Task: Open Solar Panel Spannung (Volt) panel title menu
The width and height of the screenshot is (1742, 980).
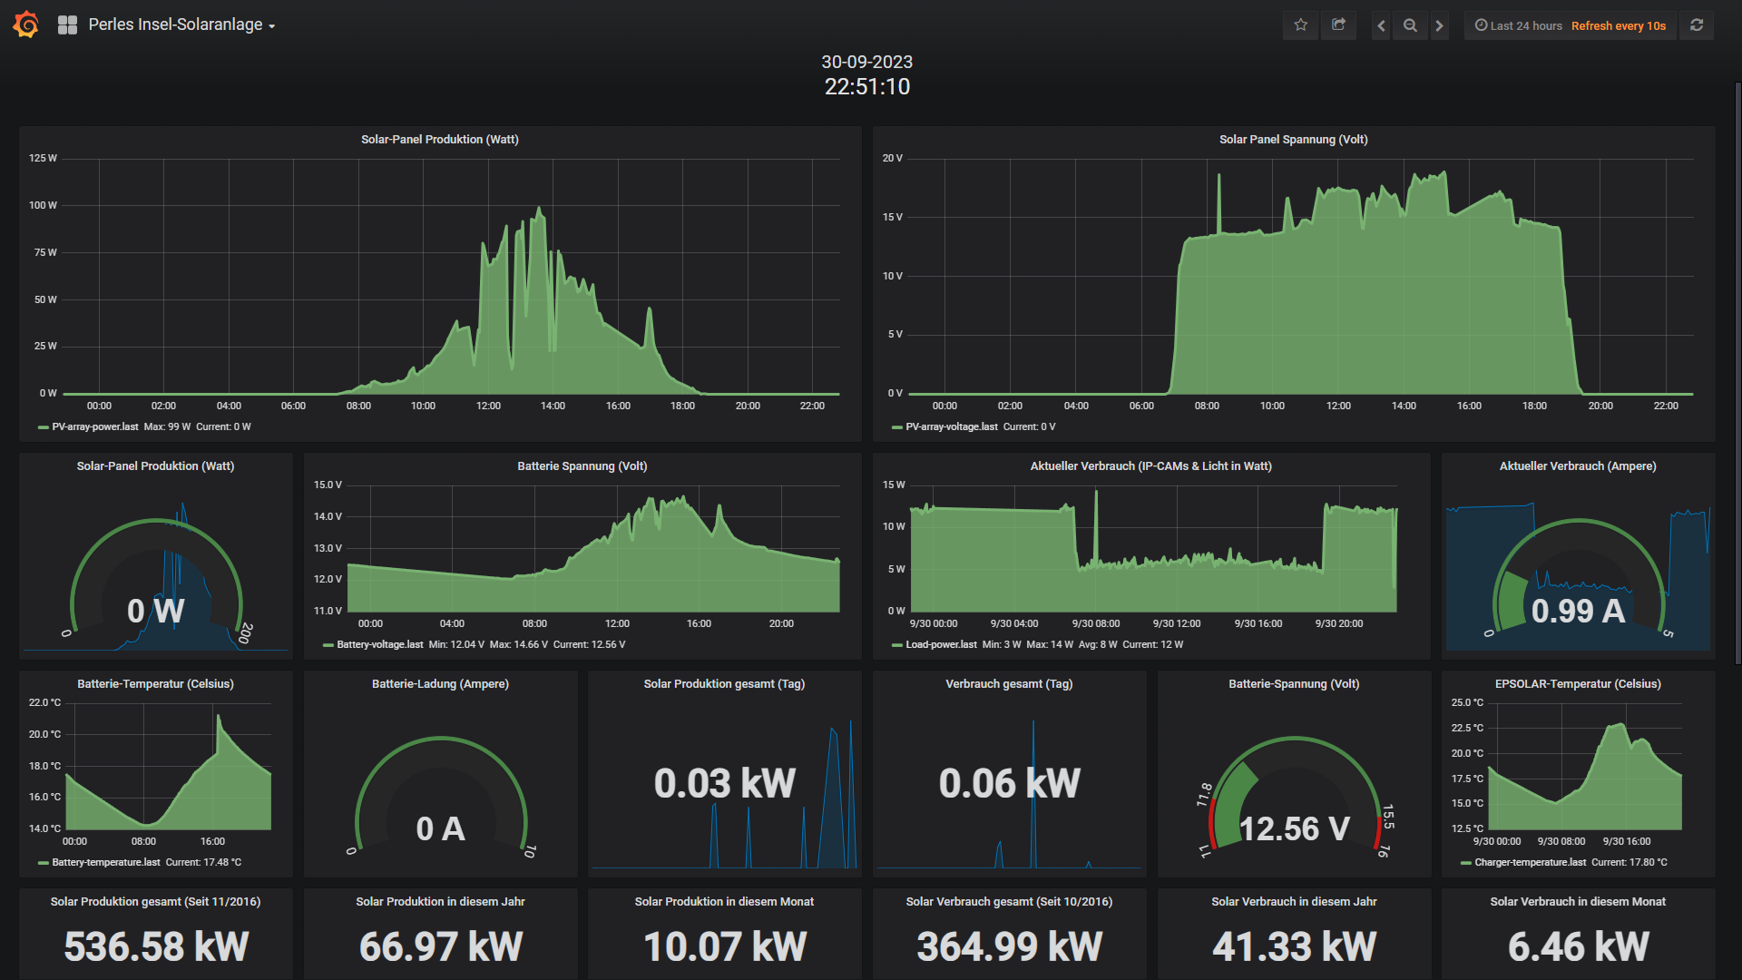Action: tap(1293, 139)
